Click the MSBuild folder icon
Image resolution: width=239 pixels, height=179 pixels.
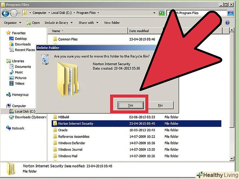point(55,117)
